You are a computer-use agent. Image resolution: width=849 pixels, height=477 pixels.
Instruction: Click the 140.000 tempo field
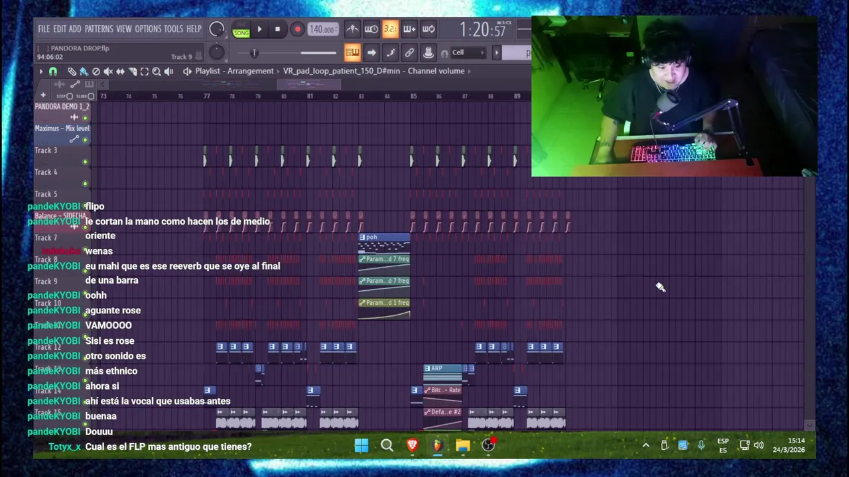(x=322, y=30)
